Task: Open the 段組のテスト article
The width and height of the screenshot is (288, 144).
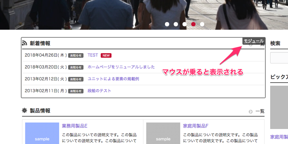Action: pyautogui.click(x=99, y=91)
